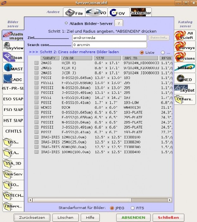Select the JPEG format radio button
The height and width of the screenshot is (222, 197).
pyautogui.click(x=112, y=208)
